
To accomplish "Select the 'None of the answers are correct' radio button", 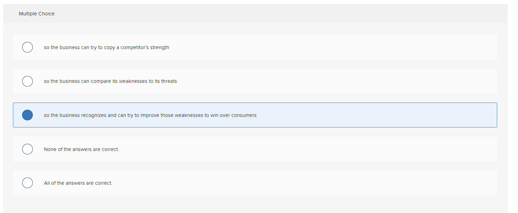I will point(27,149).
